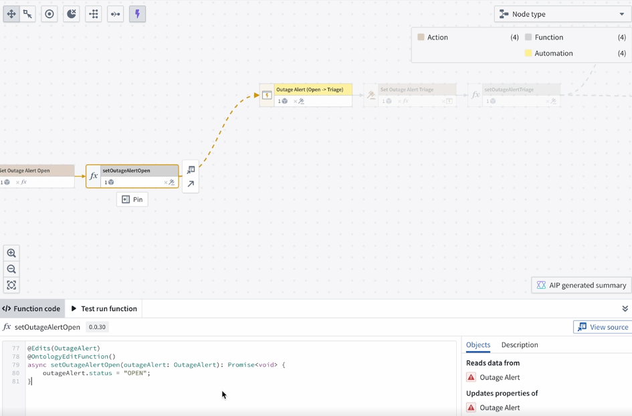This screenshot has width=632, height=416.
Task: Click the fit-to-view icon below zoom controls
Action: [x=11, y=285]
